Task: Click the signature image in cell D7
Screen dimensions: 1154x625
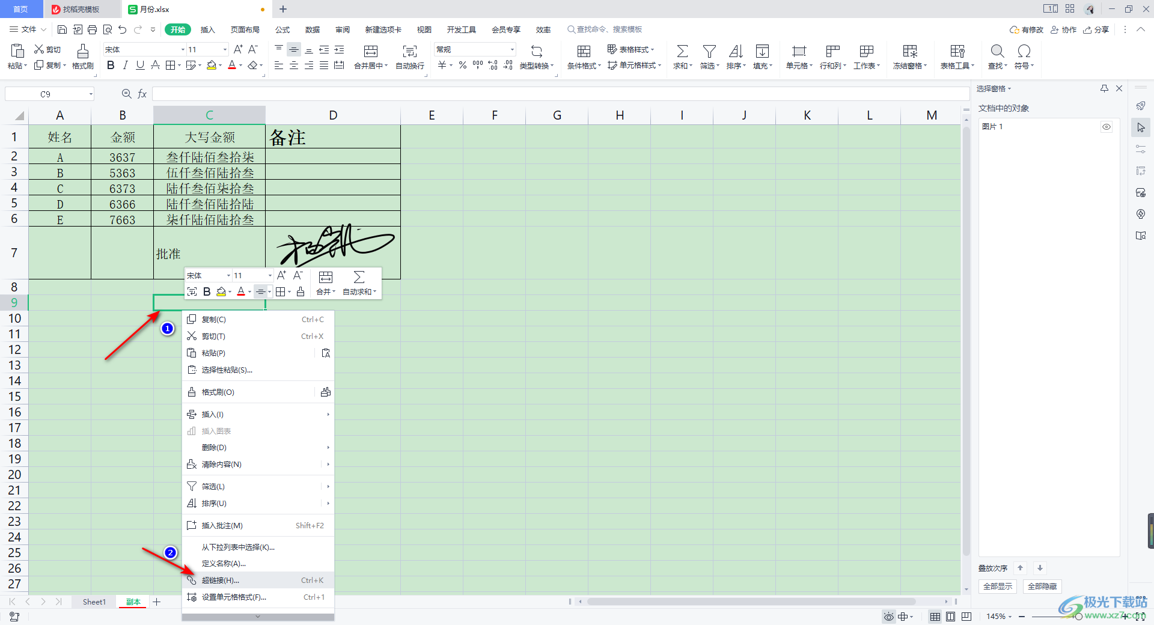Action: coord(335,245)
